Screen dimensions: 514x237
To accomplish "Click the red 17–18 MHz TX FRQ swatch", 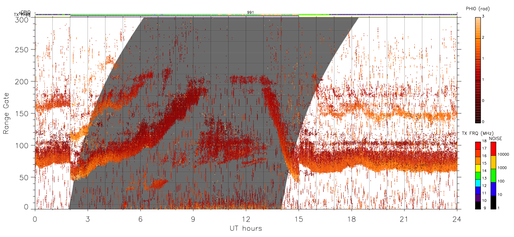I will (x=478, y=145).
